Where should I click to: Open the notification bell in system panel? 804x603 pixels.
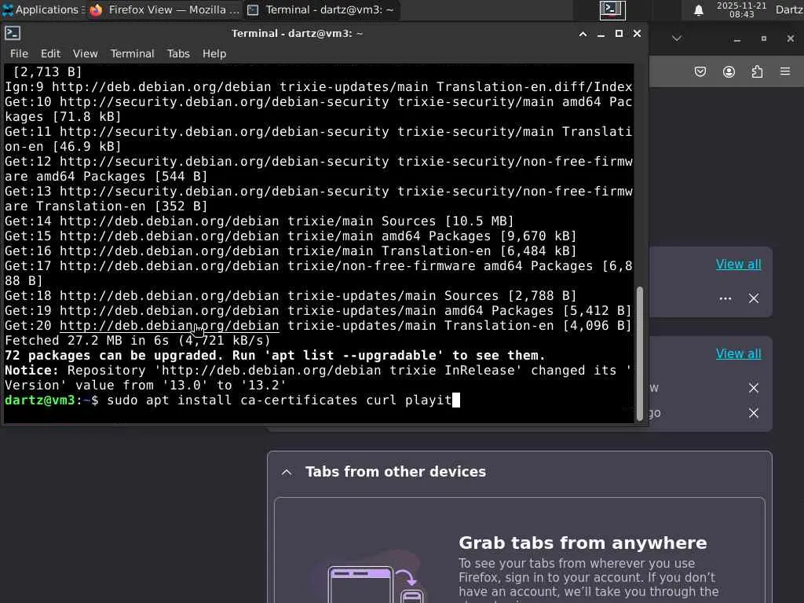point(698,9)
